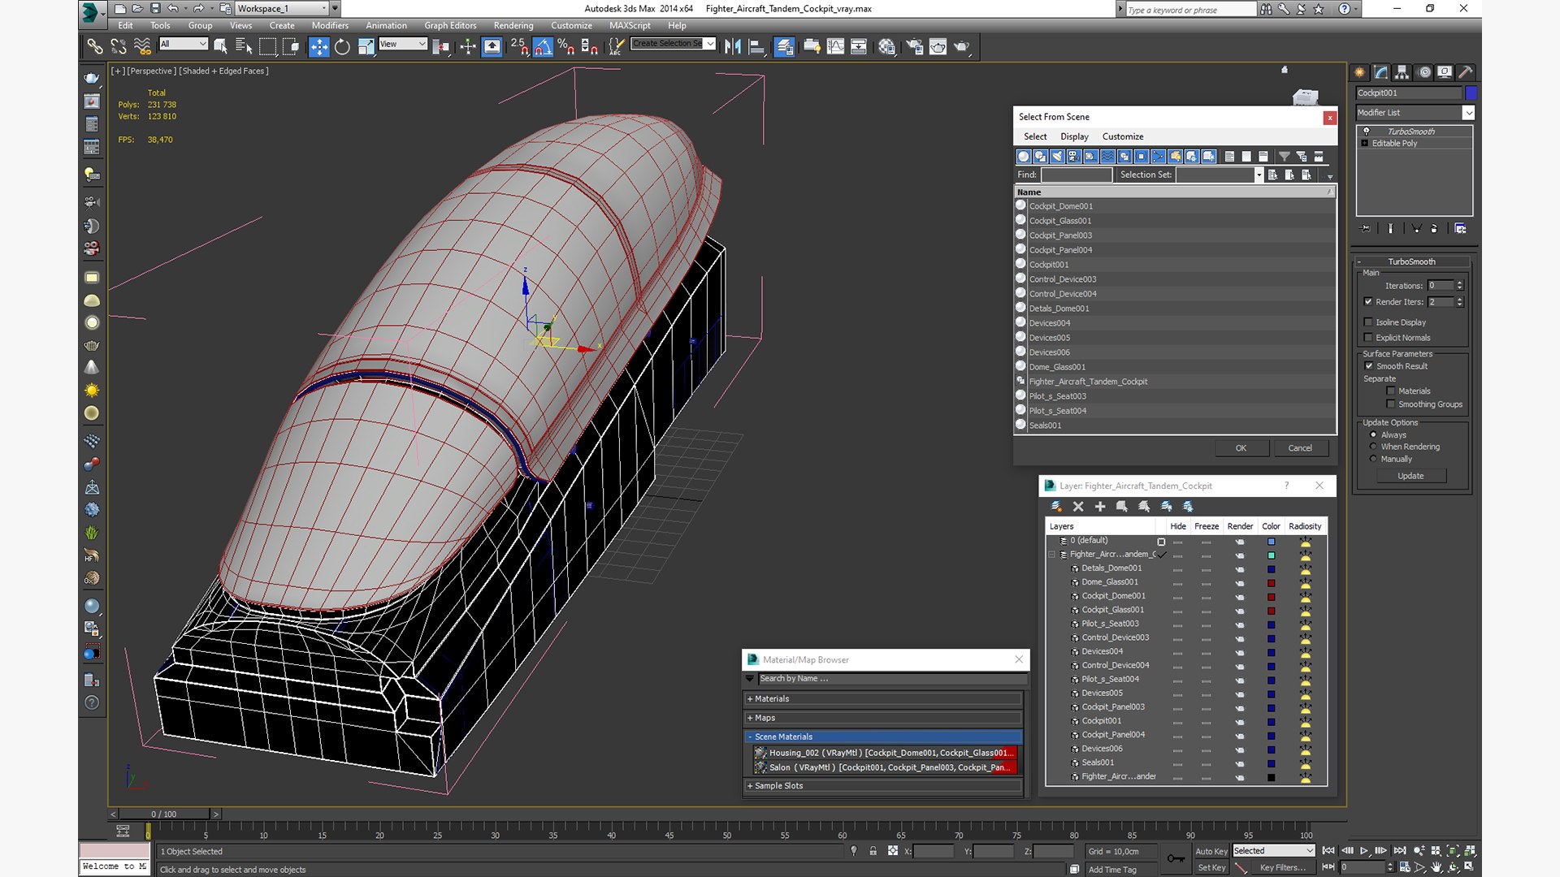Select the When Rendering radio button
The image size is (1560, 877).
[x=1373, y=447]
